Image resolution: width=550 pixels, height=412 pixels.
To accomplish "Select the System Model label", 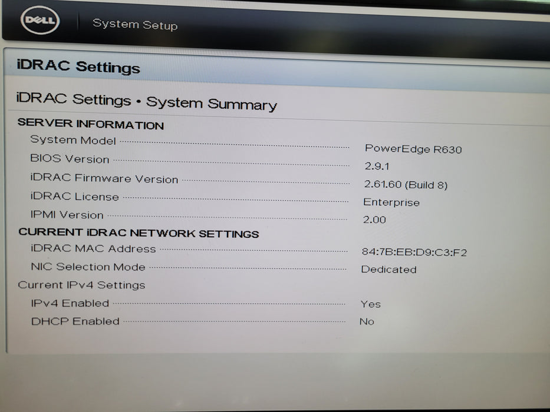I will point(73,140).
